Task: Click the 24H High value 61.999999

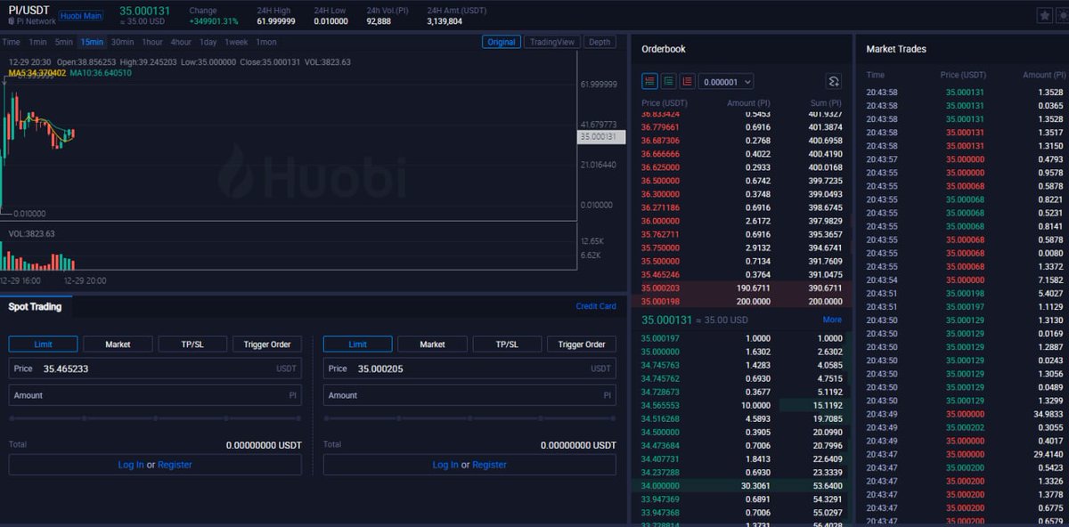Action: coord(276,20)
